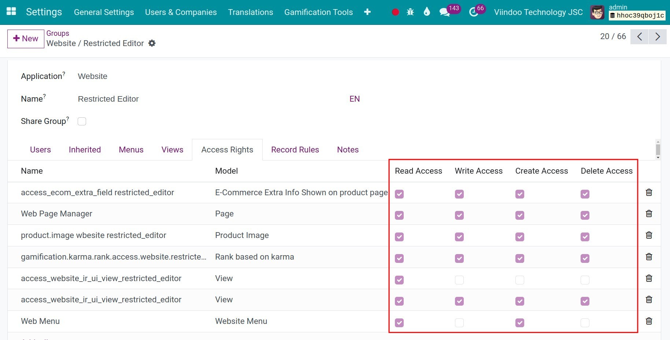Toggle Read Access for Web Page Manager

pos(399,215)
